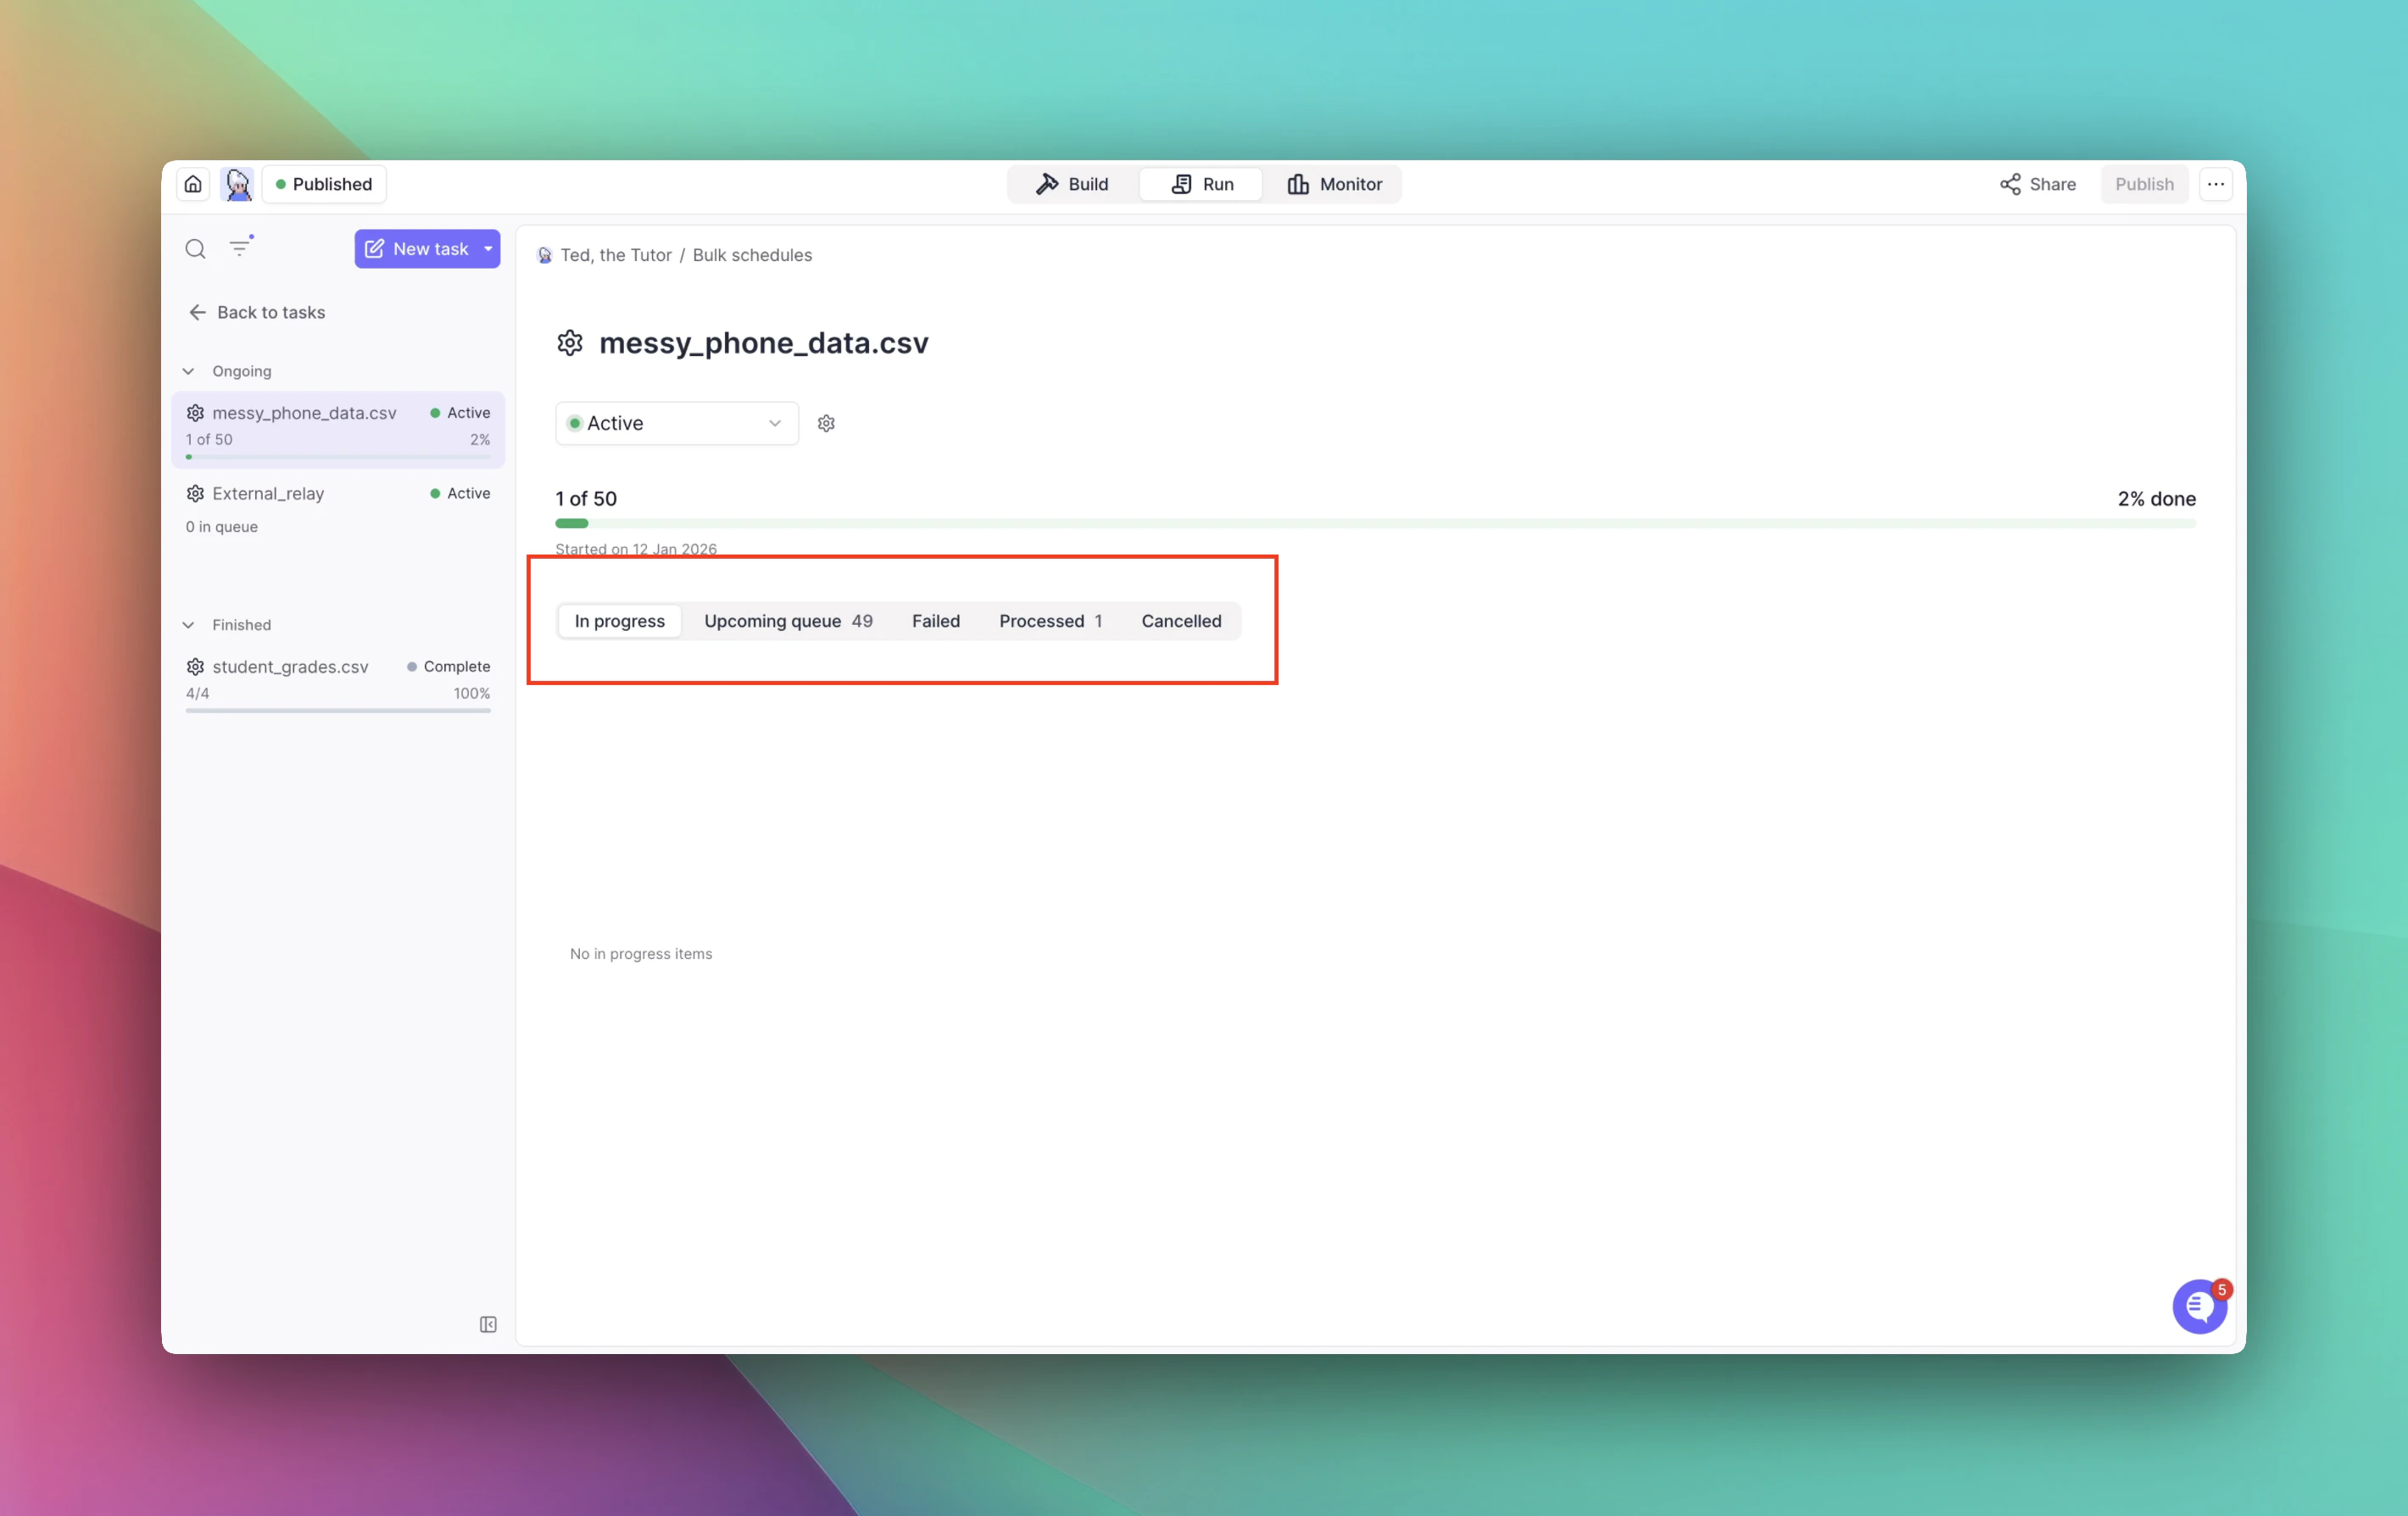Click the settings gear next to Active dropdown

[826, 423]
